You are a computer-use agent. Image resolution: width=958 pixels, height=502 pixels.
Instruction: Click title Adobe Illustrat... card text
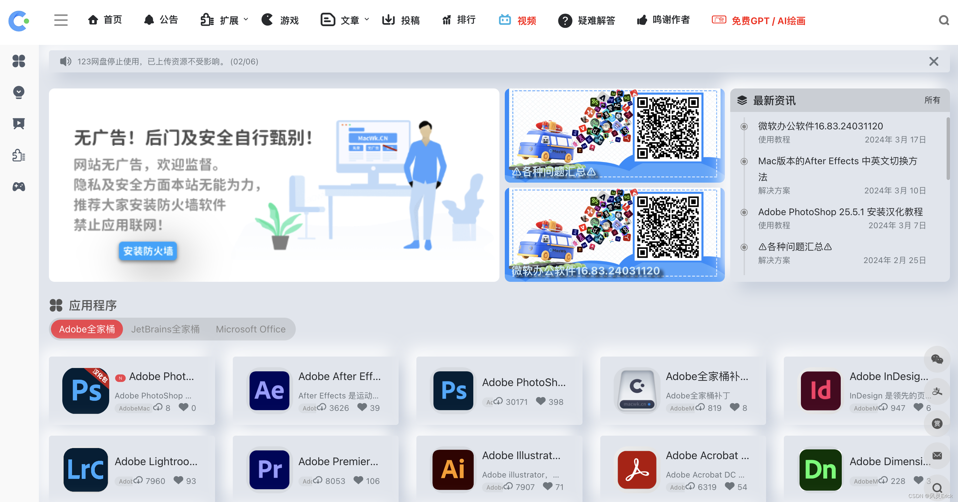point(521,455)
